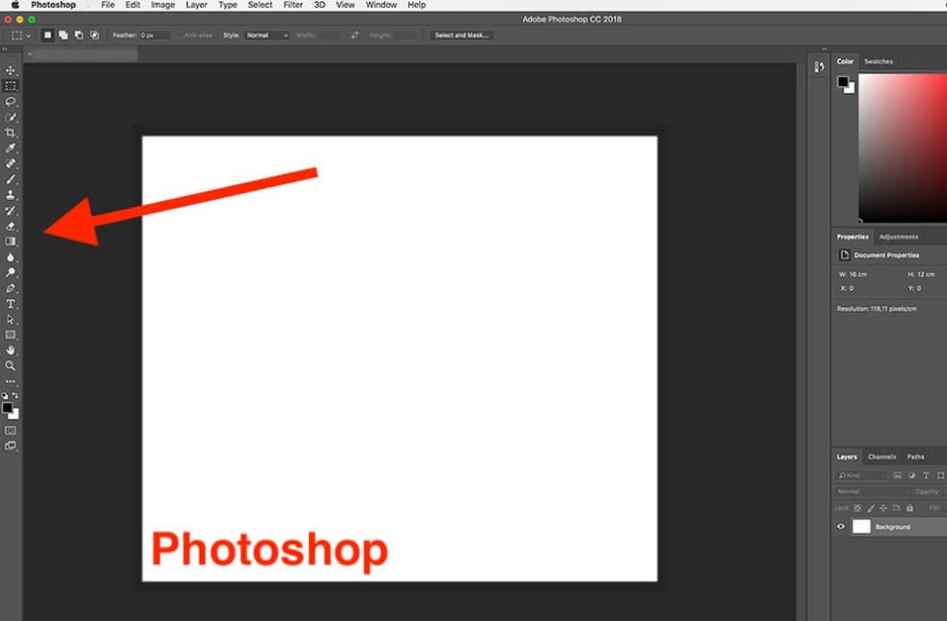Pick a color in the Color panel field

(903, 148)
